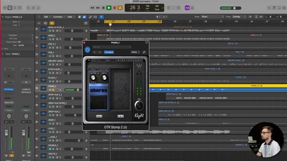Open the LCD display mode dropdown arrow
287x161 pixels.
(163, 8)
